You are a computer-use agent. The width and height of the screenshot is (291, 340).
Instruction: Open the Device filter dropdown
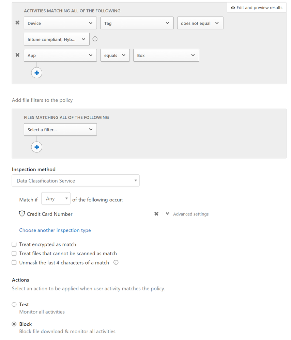point(60,23)
